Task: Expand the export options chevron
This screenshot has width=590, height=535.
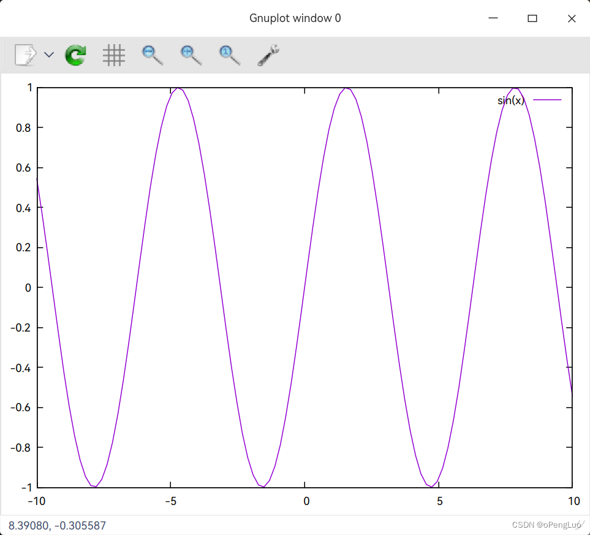Action: 49,55
